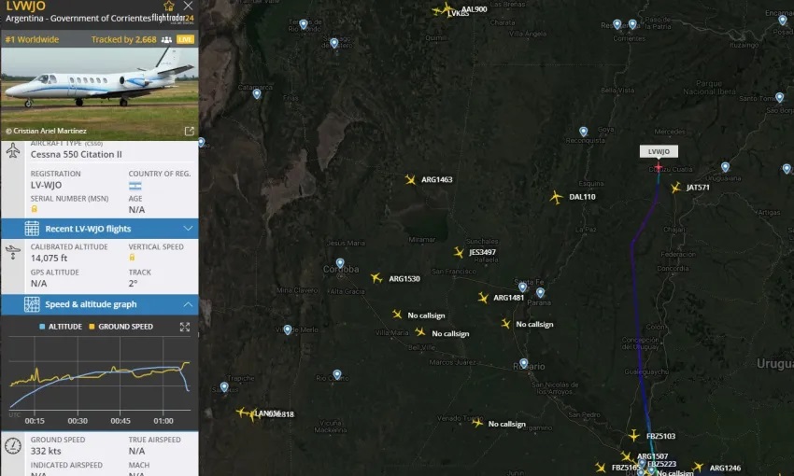794x476 pixels.
Task: Select the DAL110 airplane marker
Action: 556,197
